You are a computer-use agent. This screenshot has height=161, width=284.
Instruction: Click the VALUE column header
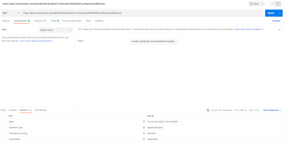151,116
